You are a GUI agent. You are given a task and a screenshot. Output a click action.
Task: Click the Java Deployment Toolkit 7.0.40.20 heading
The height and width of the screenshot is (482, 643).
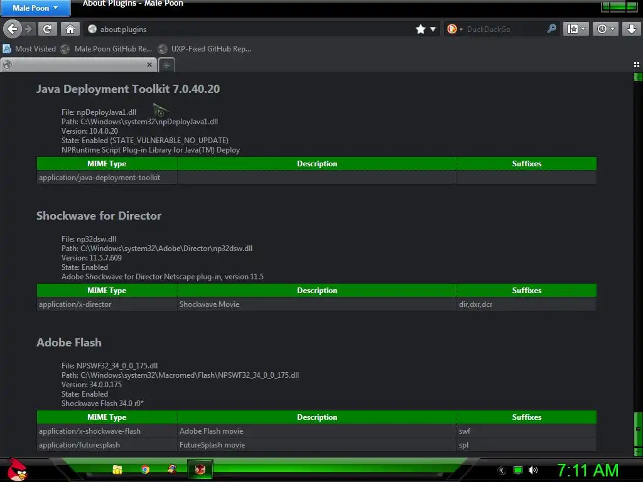pyautogui.click(x=128, y=89)
